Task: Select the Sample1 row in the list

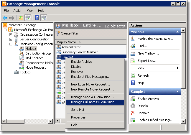Action: 91,57
